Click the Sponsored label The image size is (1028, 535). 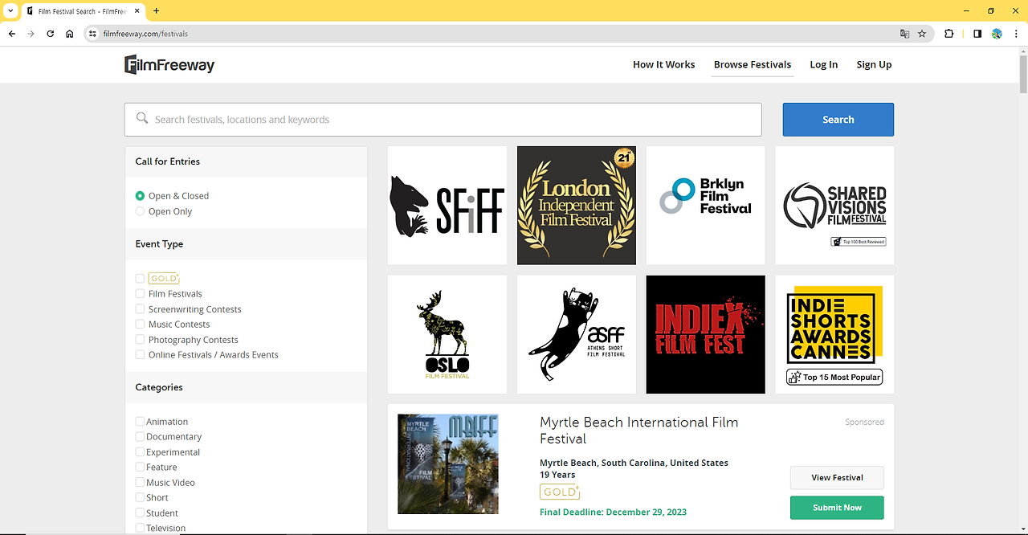coord(864,423)
